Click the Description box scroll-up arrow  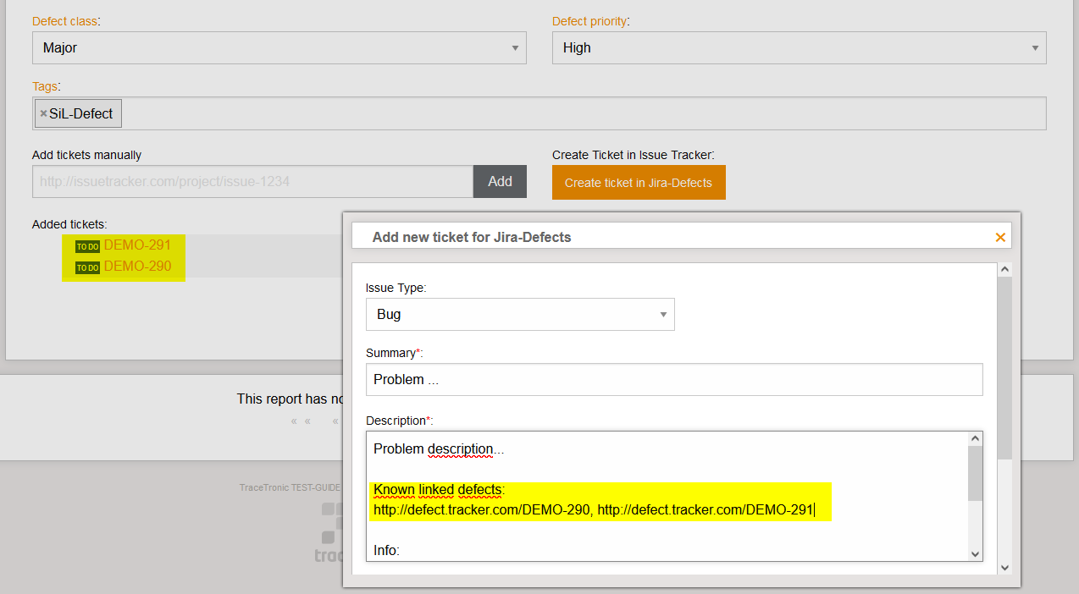[975, 439]
